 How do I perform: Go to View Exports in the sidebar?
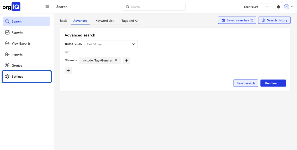21,44
